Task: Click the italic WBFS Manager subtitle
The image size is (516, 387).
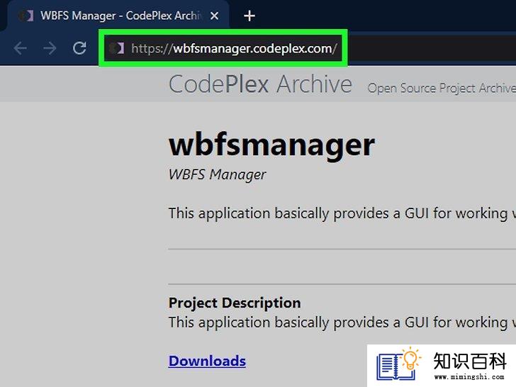Action: click(217, 174)
